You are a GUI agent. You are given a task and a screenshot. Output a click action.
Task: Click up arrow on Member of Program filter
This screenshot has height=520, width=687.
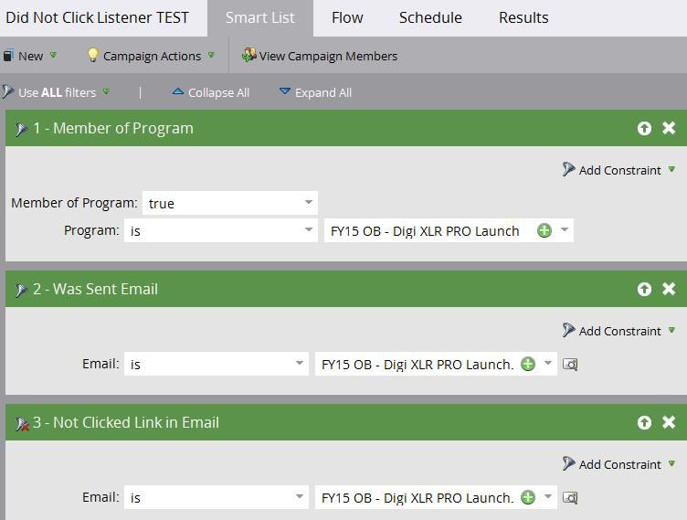coord(644,129)
